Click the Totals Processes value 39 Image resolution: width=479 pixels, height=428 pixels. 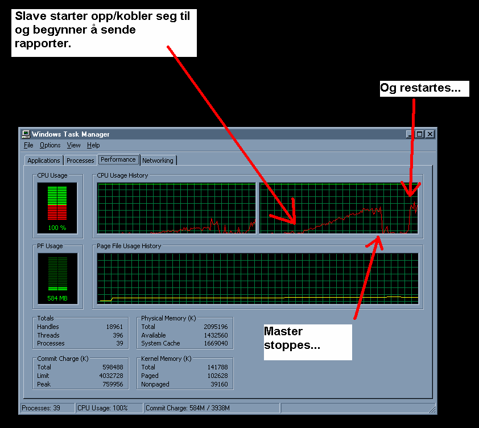click(x=119, y=343)
